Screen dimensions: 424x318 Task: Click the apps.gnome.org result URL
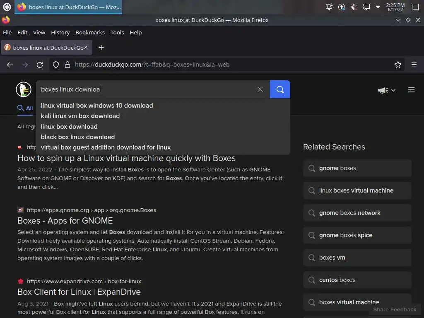92,210
